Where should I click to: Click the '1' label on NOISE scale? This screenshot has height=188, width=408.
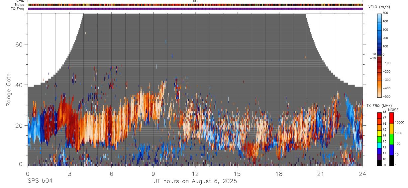tap(395, 165)
